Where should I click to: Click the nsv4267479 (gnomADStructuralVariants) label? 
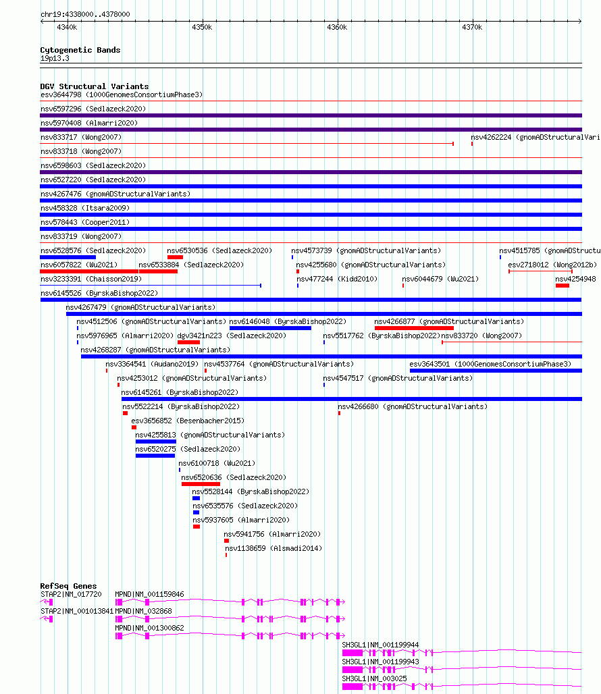point(140,307)
